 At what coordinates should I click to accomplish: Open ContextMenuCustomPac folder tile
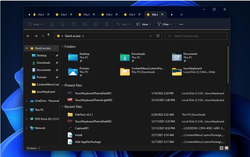point(142,71)
